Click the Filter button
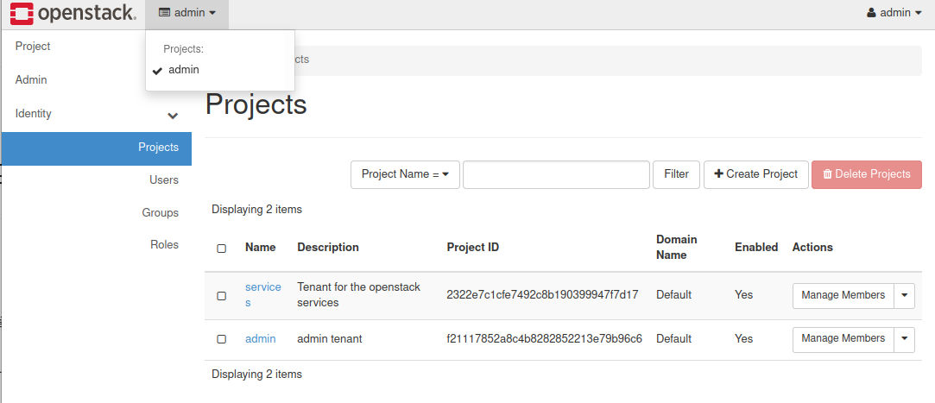The height and width of the screenshot is (403, 935). (x=676, y=174)
